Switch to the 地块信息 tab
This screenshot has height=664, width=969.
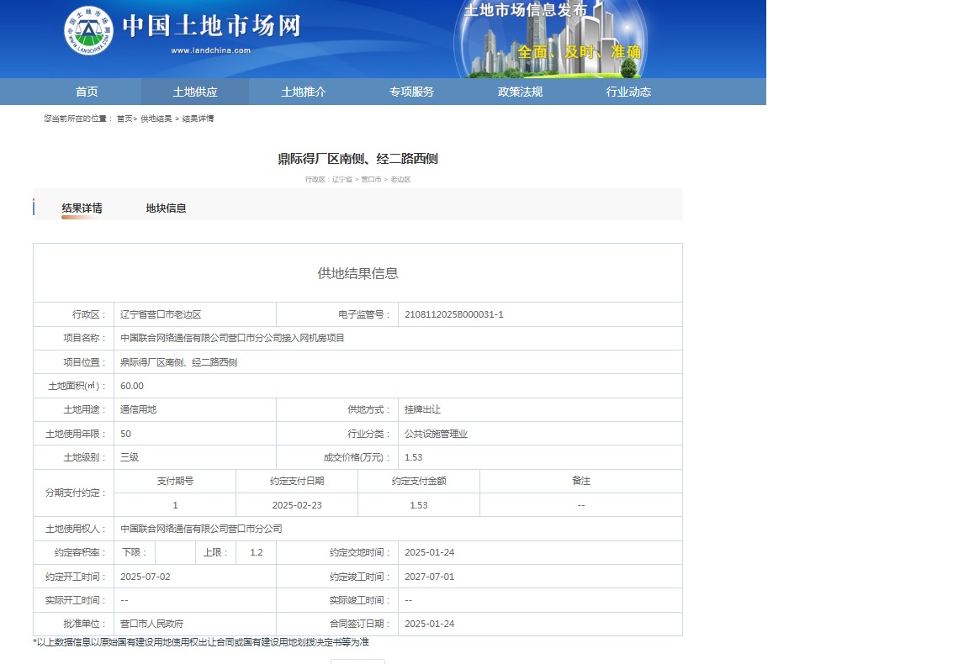click(x=166, y=208)
